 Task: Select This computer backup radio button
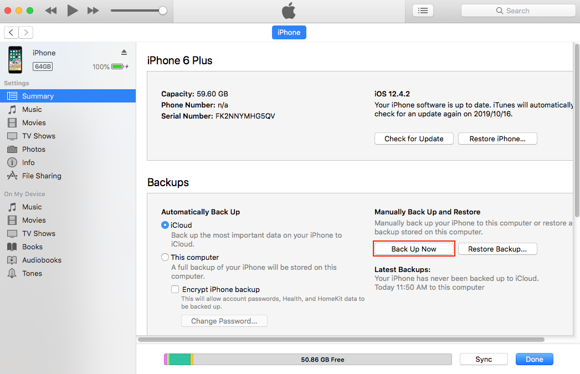(165, 257)
